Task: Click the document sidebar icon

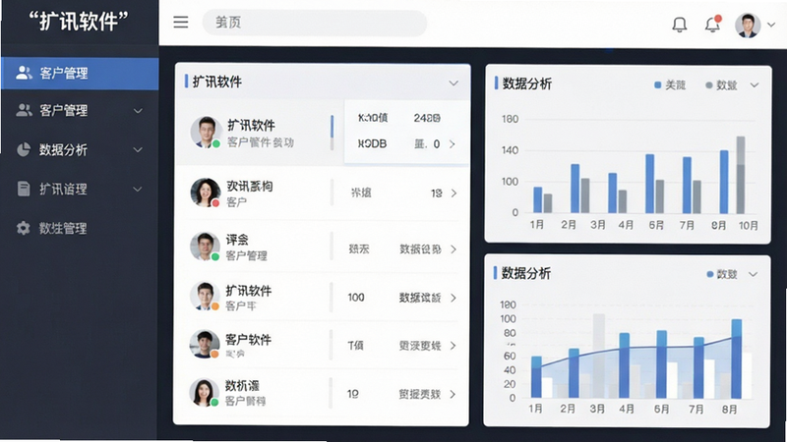Action: [x=24, y=189]
